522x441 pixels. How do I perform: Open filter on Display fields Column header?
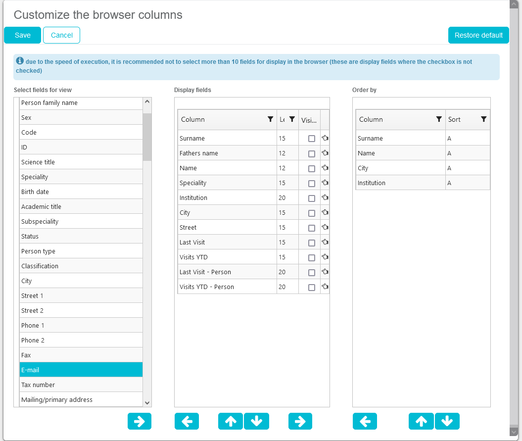(x=270, y=119)
